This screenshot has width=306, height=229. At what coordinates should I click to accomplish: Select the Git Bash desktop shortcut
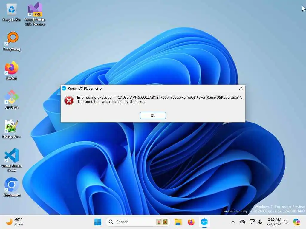(x=12, y=100)
